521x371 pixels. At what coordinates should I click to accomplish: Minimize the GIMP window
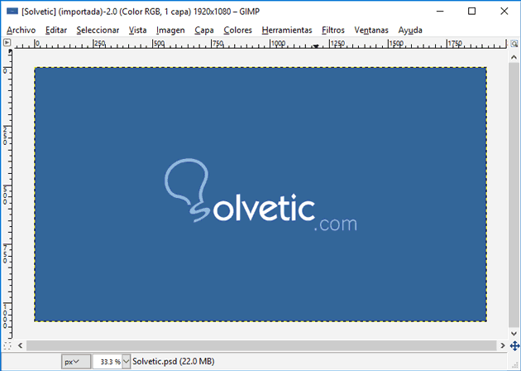[x=440, y=12]
